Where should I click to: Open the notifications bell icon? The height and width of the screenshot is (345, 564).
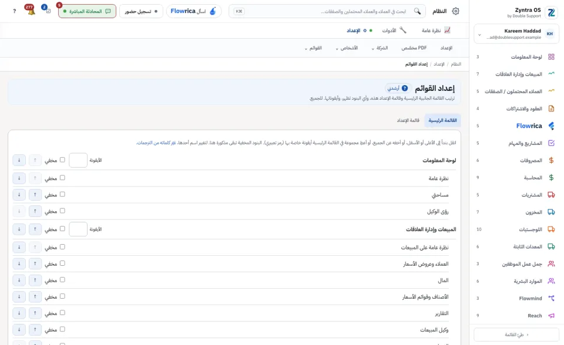(x=31, y=11)
